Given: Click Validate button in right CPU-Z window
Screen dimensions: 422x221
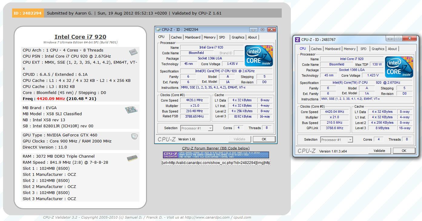Looking at the screenshot, I should pyautogui.click(x=379, y=151).
